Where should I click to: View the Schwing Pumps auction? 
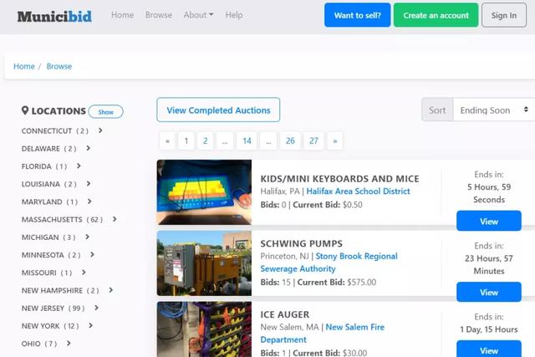pos(488,293)
